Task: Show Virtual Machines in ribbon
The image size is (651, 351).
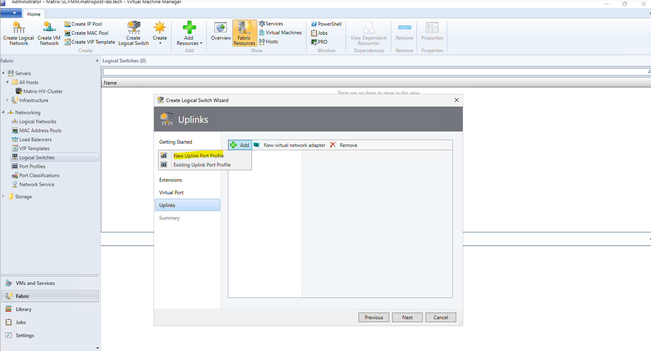Action: [280, 33]
